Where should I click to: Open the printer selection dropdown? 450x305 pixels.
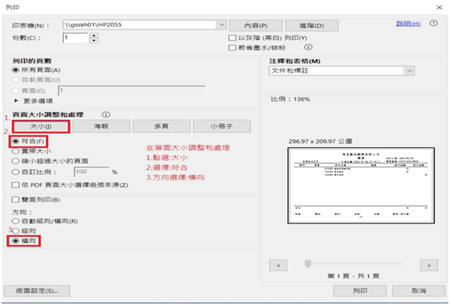[222, 25]
